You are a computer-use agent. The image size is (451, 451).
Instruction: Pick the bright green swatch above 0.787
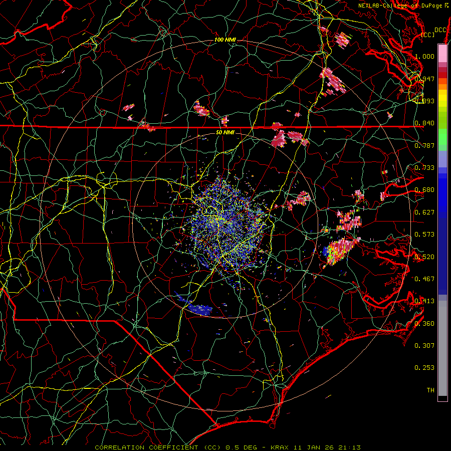[442, 137]
